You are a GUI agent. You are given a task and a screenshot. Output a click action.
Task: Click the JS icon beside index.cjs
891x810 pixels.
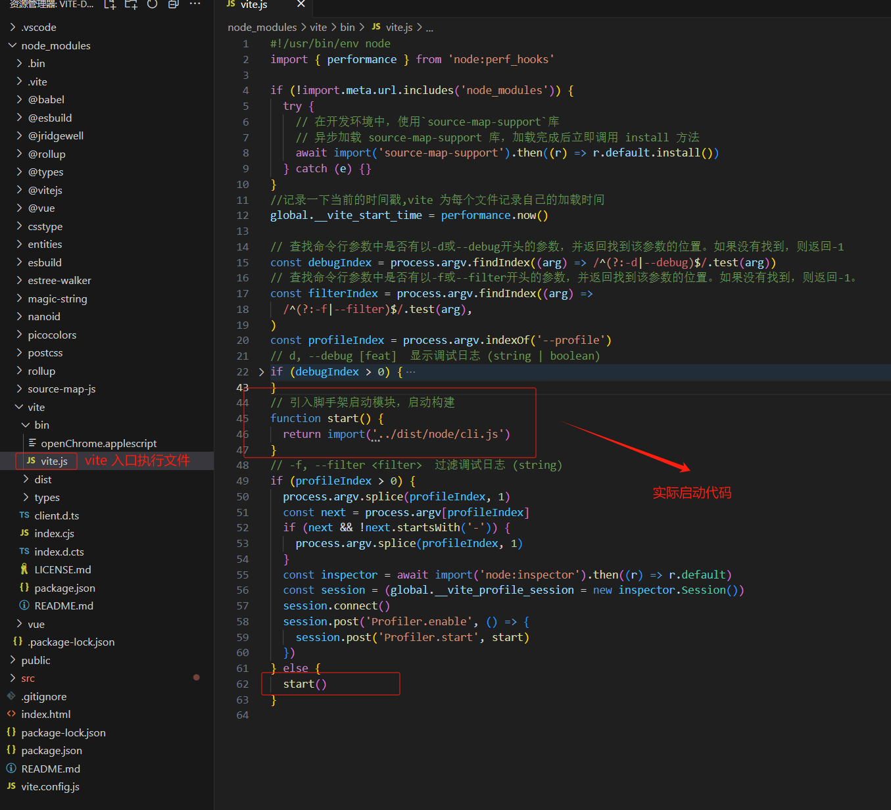point(24,533)
